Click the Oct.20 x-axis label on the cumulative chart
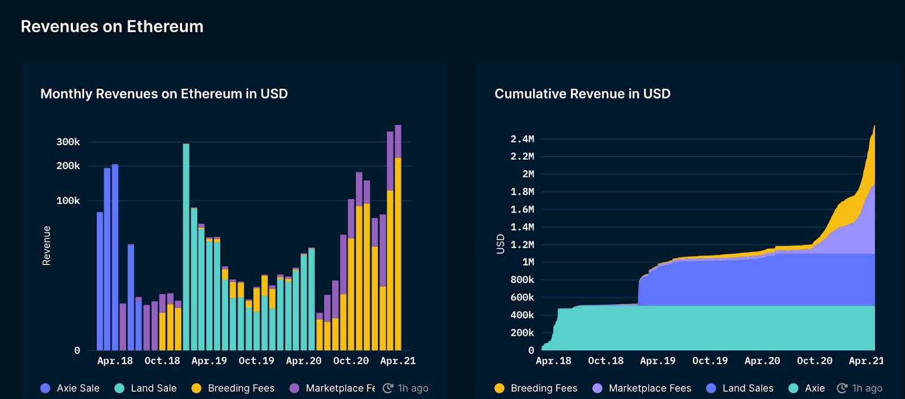905x399 pixels. click(x=815, y=361)
